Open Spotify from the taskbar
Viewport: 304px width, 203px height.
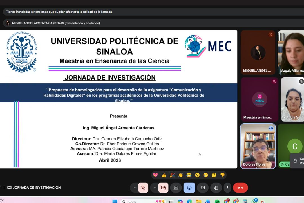pos(217,201)
